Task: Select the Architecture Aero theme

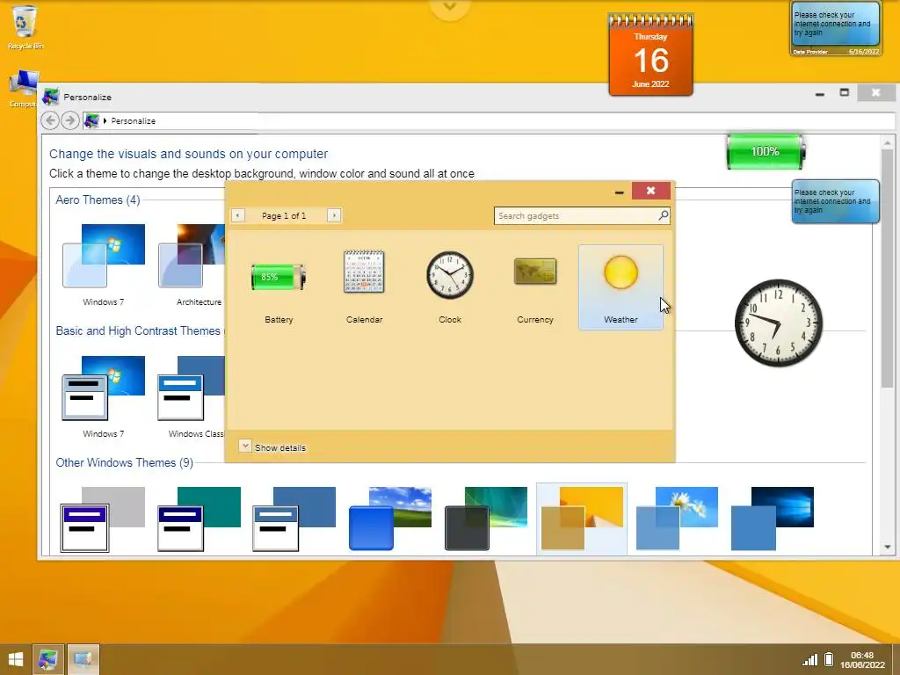Action: coord(192,265)
